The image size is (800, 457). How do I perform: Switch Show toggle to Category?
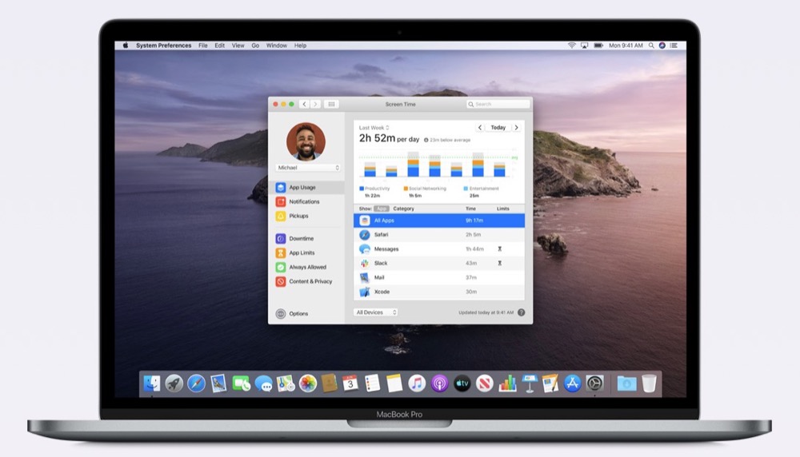tap(403, 209)
